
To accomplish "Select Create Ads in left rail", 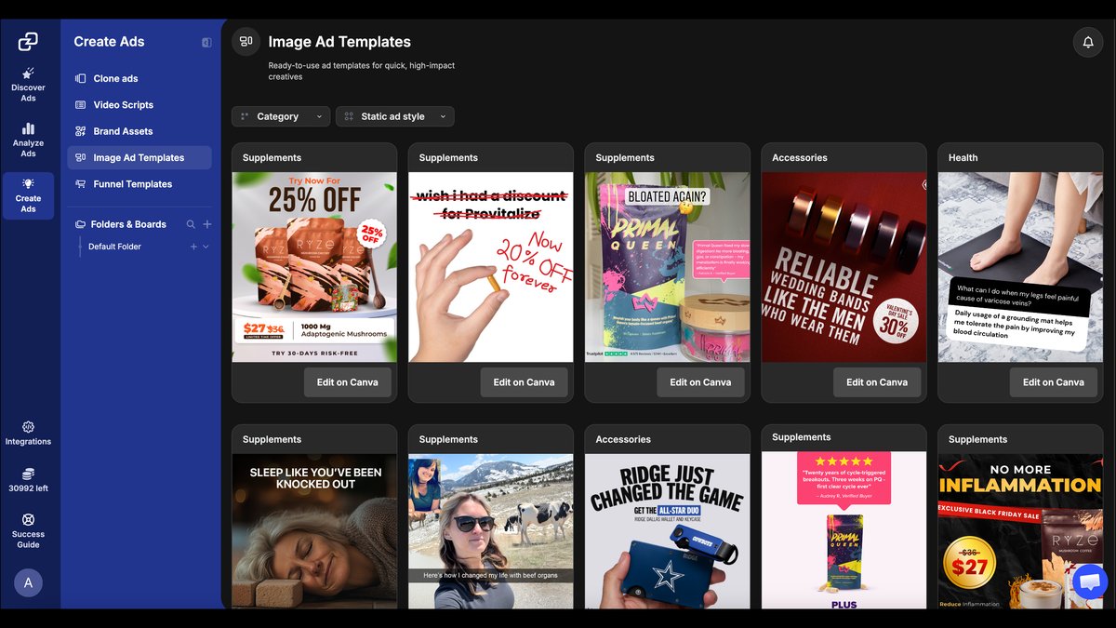I will click(x=28, y=194).
